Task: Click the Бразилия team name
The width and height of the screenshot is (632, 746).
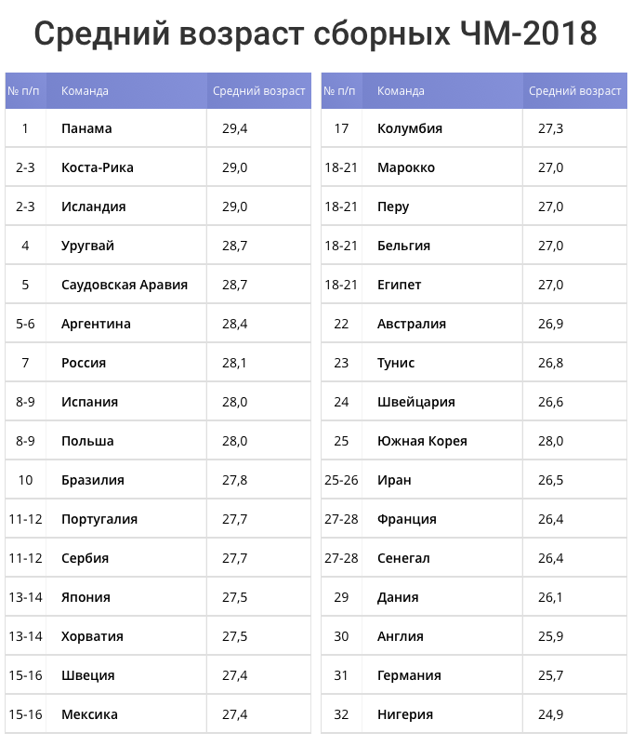Action: (93, 480)
